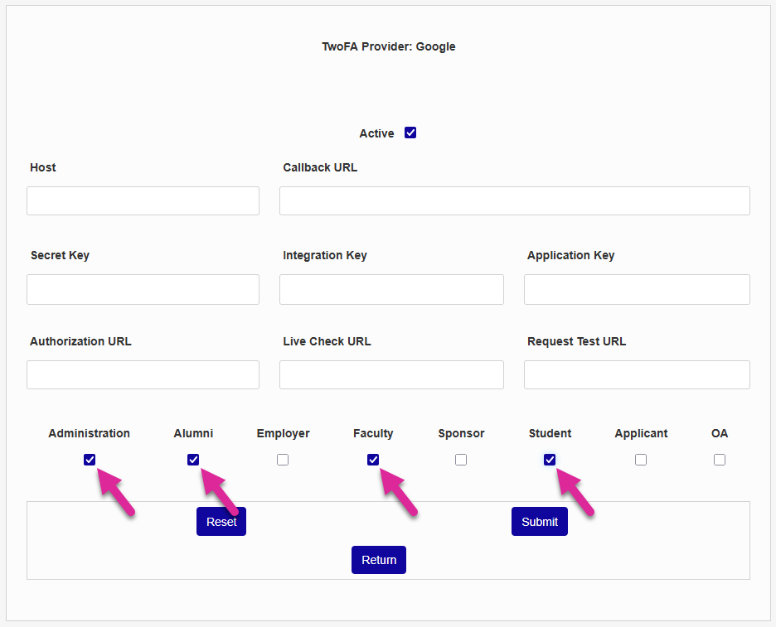776x627 pixels.
Task: Focus the Application Key input
Action: click(x=637, y=289)
